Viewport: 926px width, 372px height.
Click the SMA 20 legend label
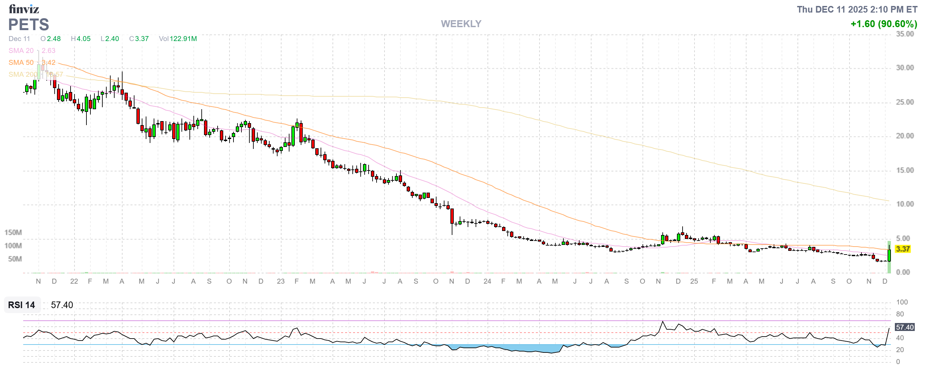click(x=21, y=51)
